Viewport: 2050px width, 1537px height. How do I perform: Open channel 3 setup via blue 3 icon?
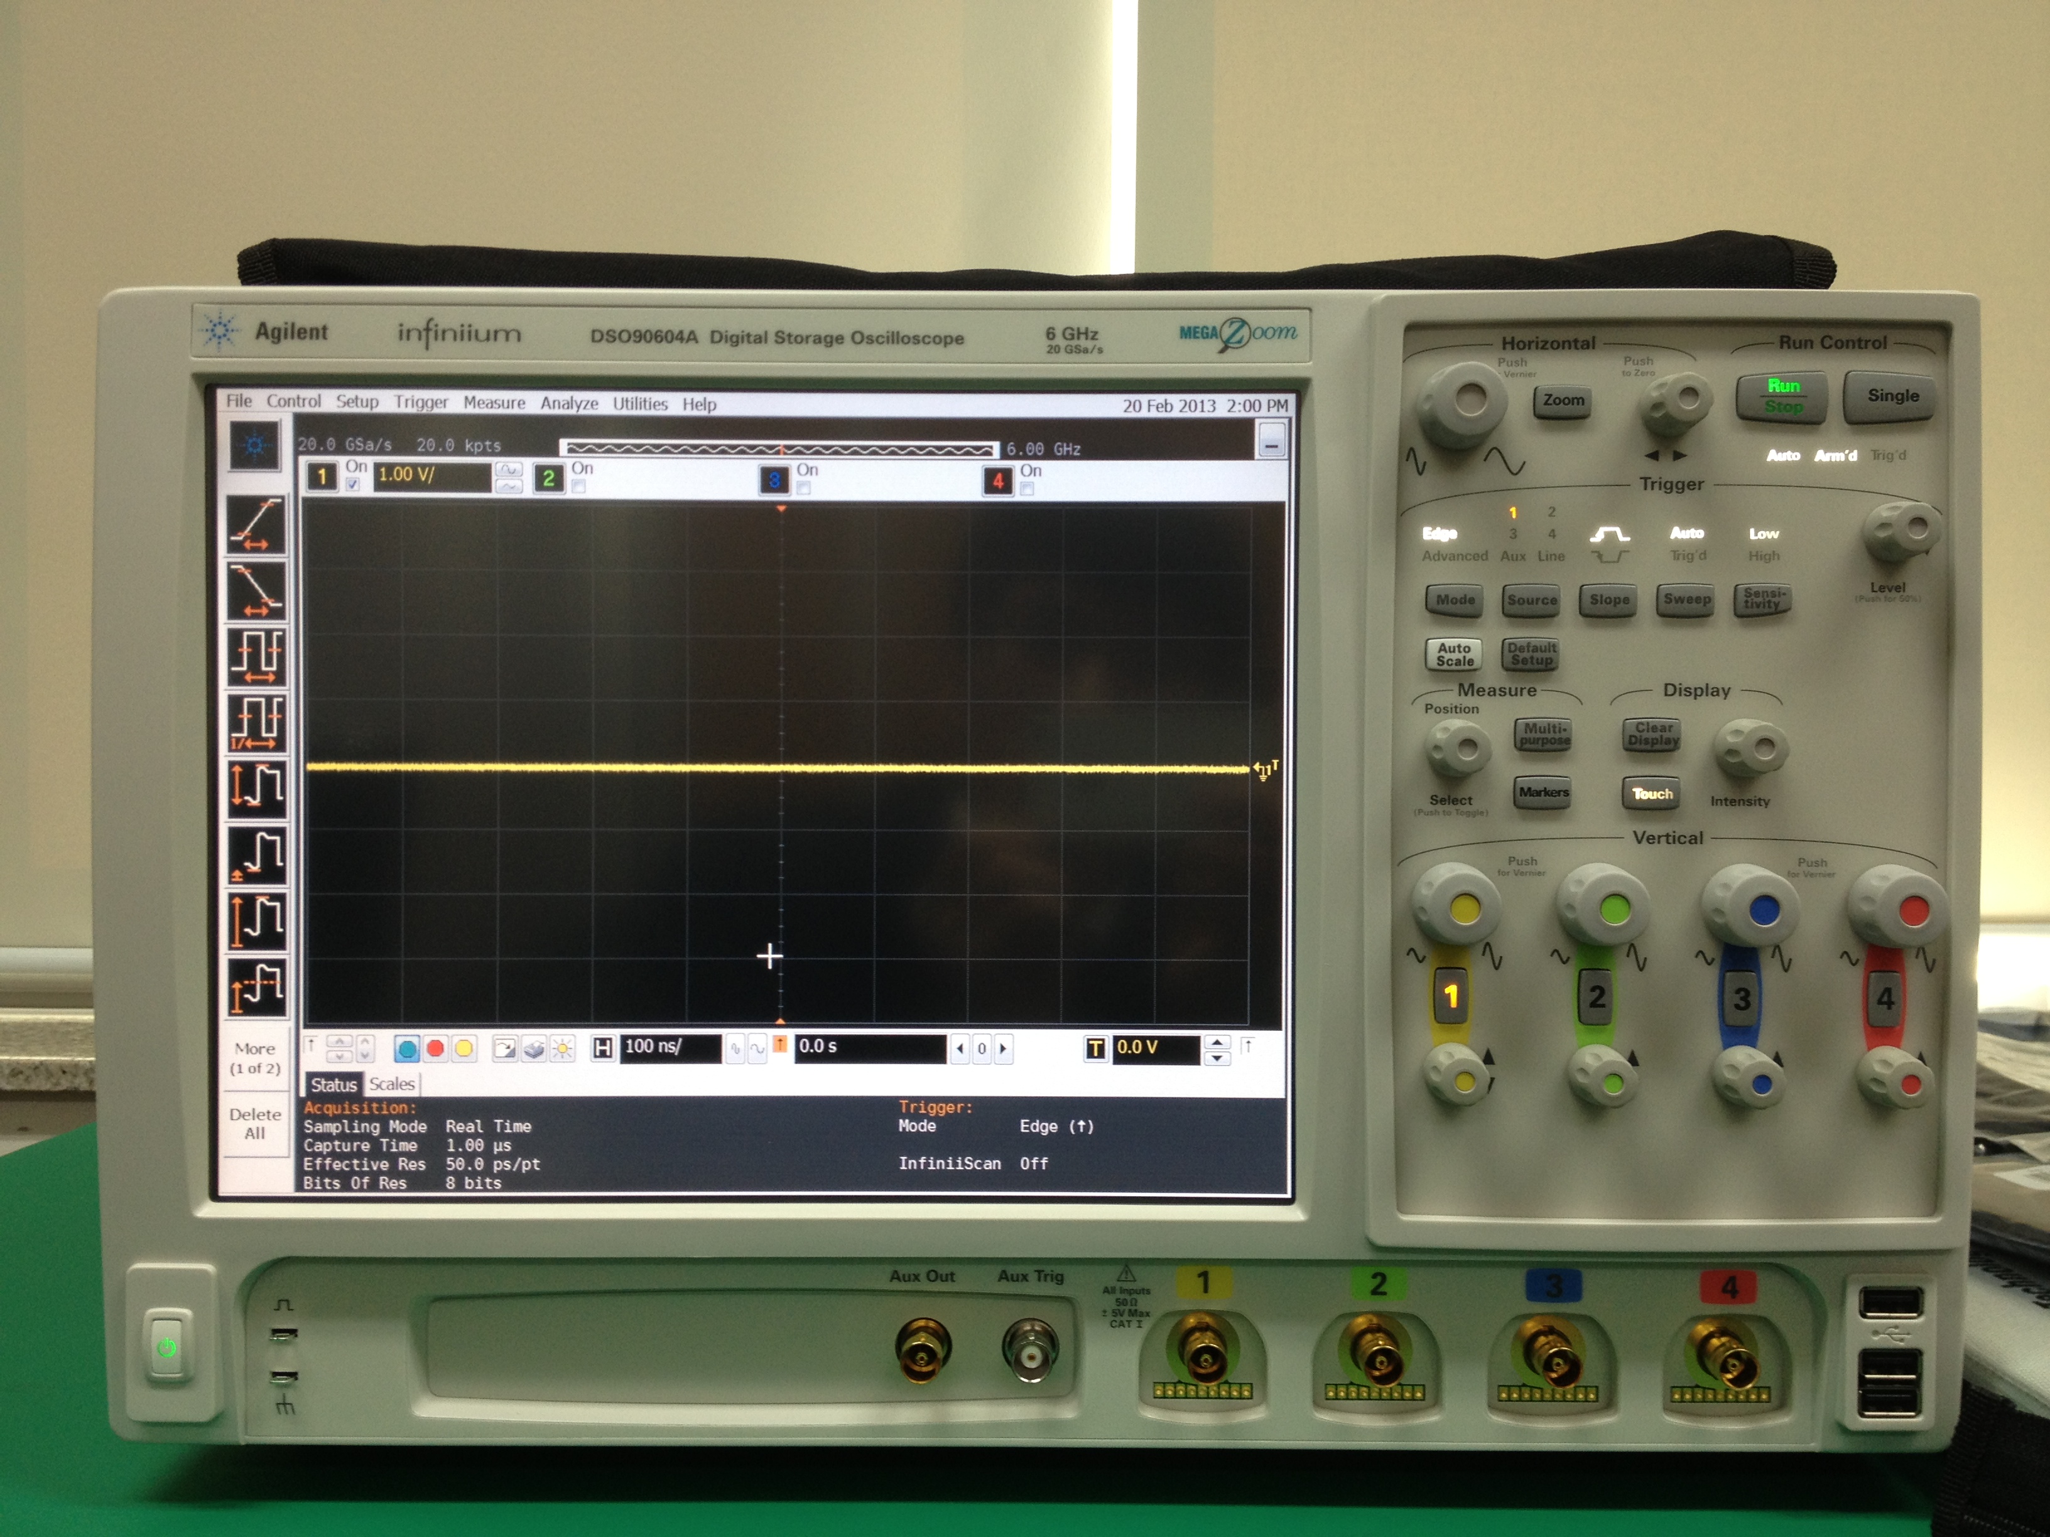[x=774, y=480]
